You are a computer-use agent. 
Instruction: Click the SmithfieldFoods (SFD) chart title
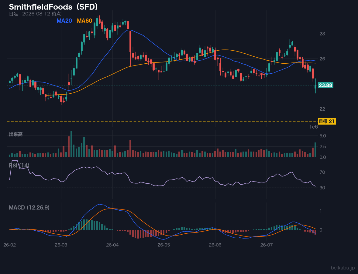54,7
